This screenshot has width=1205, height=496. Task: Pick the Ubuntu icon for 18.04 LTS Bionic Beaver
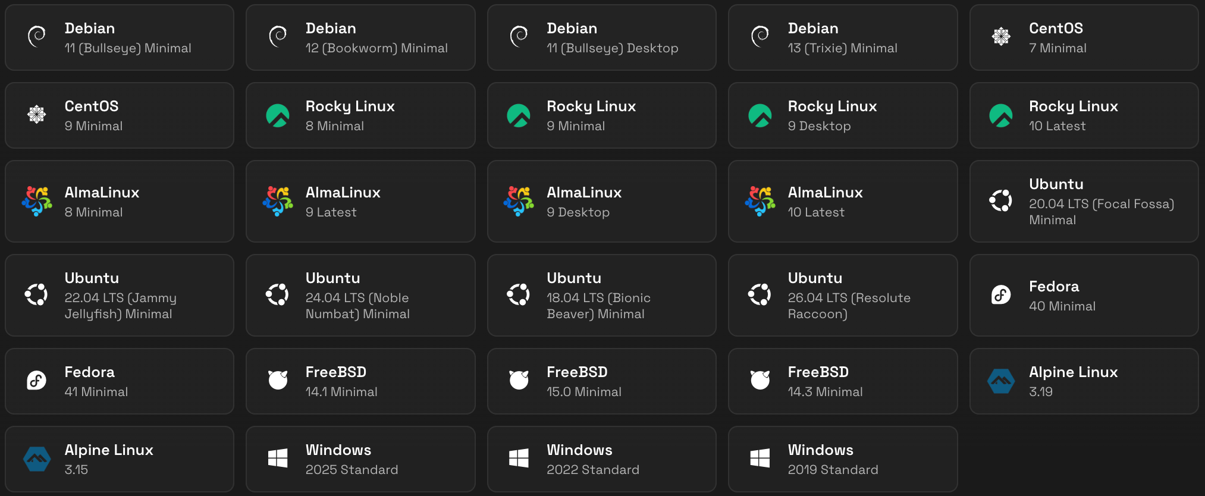[519, 294]
